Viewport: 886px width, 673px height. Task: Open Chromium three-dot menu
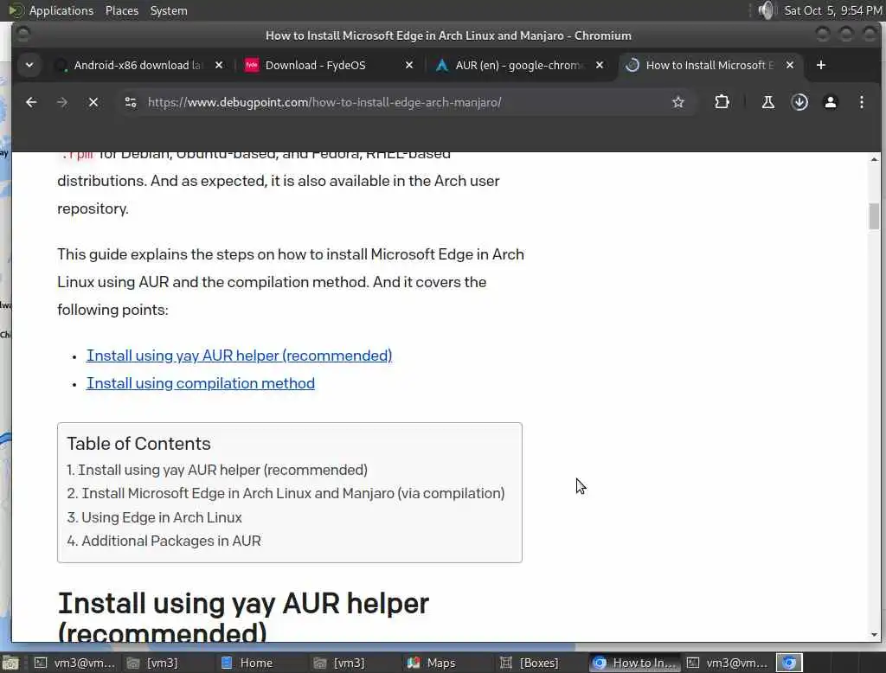tap(861, 102)
